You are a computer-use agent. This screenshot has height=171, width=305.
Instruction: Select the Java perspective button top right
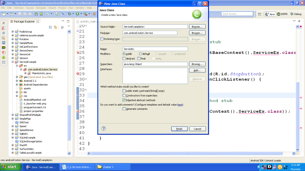pos(270,14)
